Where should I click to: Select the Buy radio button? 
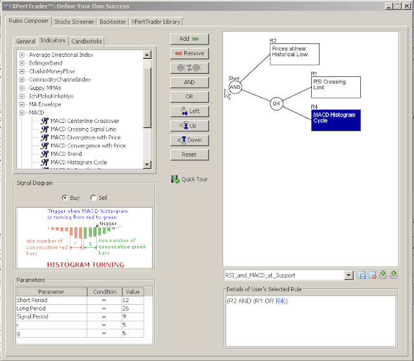coord(65,197)
